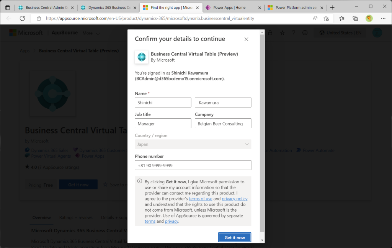Click the Company field with Belgian Beer Consulting
392x248 pixels.
point(223,124)
